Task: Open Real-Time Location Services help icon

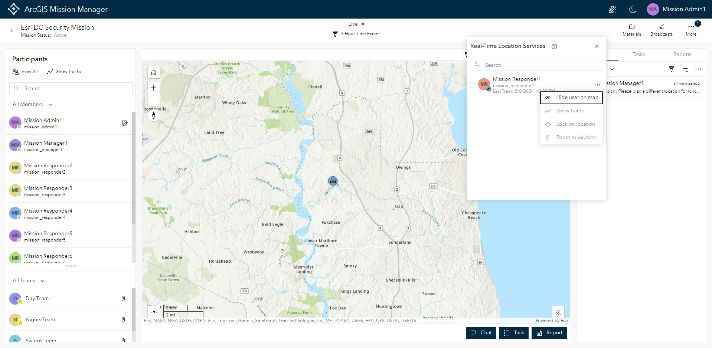Action: tap(555, 46)
